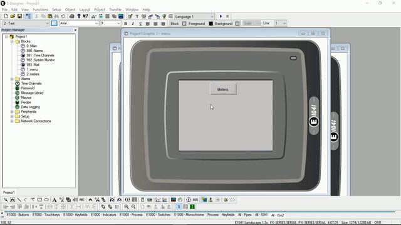Image resolution: width=401 pixels, height=225 pixels.
Task: Switch to the E1000 - Indicators tab
Action: tap(103, 215)
